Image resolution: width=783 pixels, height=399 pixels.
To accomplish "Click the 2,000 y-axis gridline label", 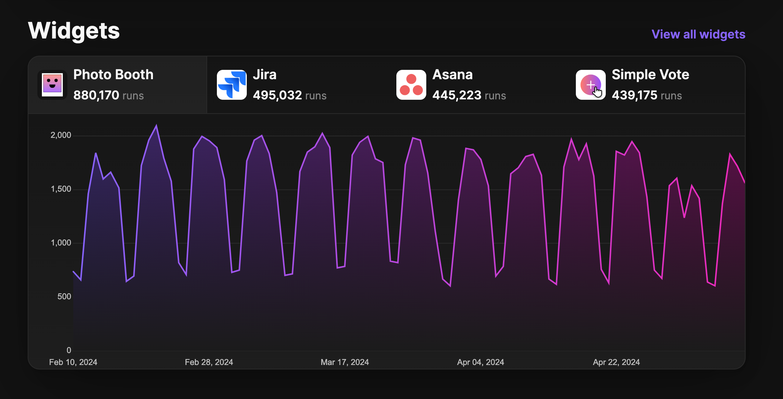I will [x=60, y=135].
